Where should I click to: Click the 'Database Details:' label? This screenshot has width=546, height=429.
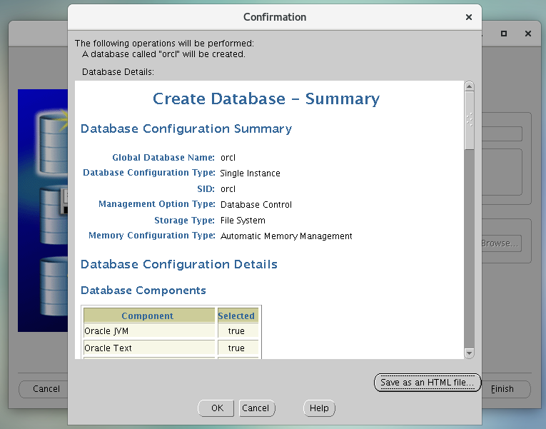tap(118, 71)
